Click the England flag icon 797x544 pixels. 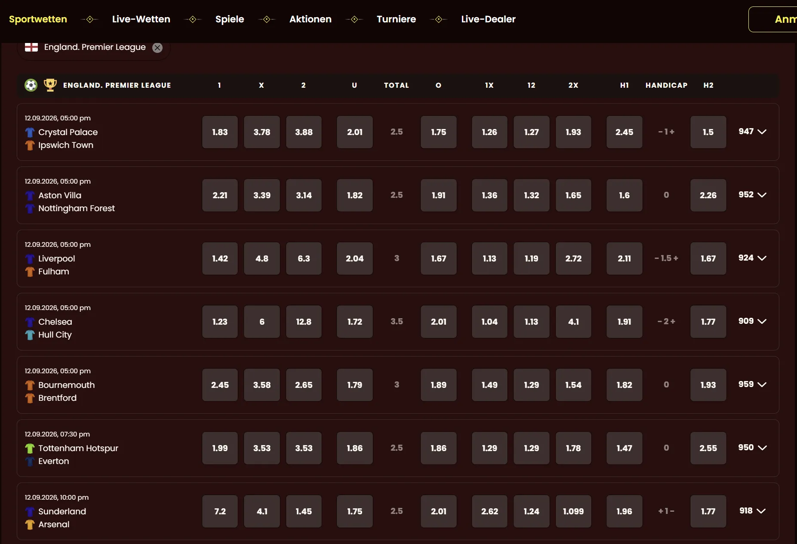[x=31, y=47]
